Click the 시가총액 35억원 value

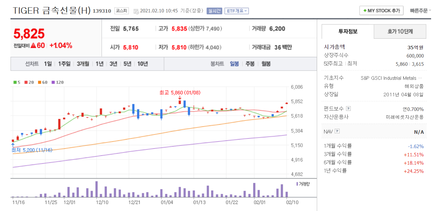[x=416, y=47]
